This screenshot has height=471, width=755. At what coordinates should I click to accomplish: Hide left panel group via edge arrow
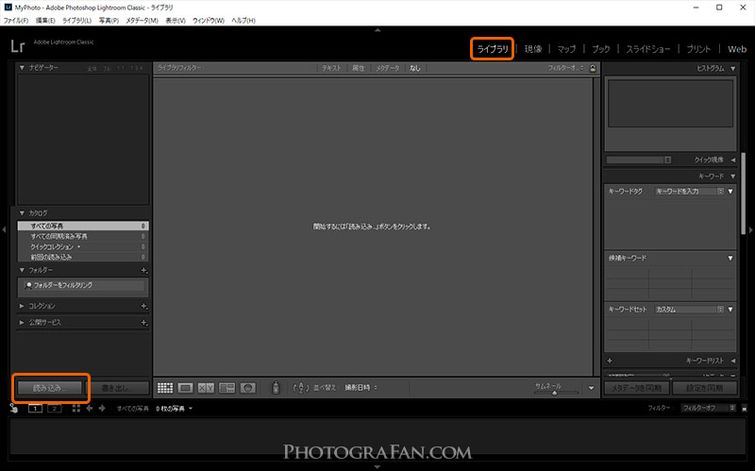tap(4, 229)
